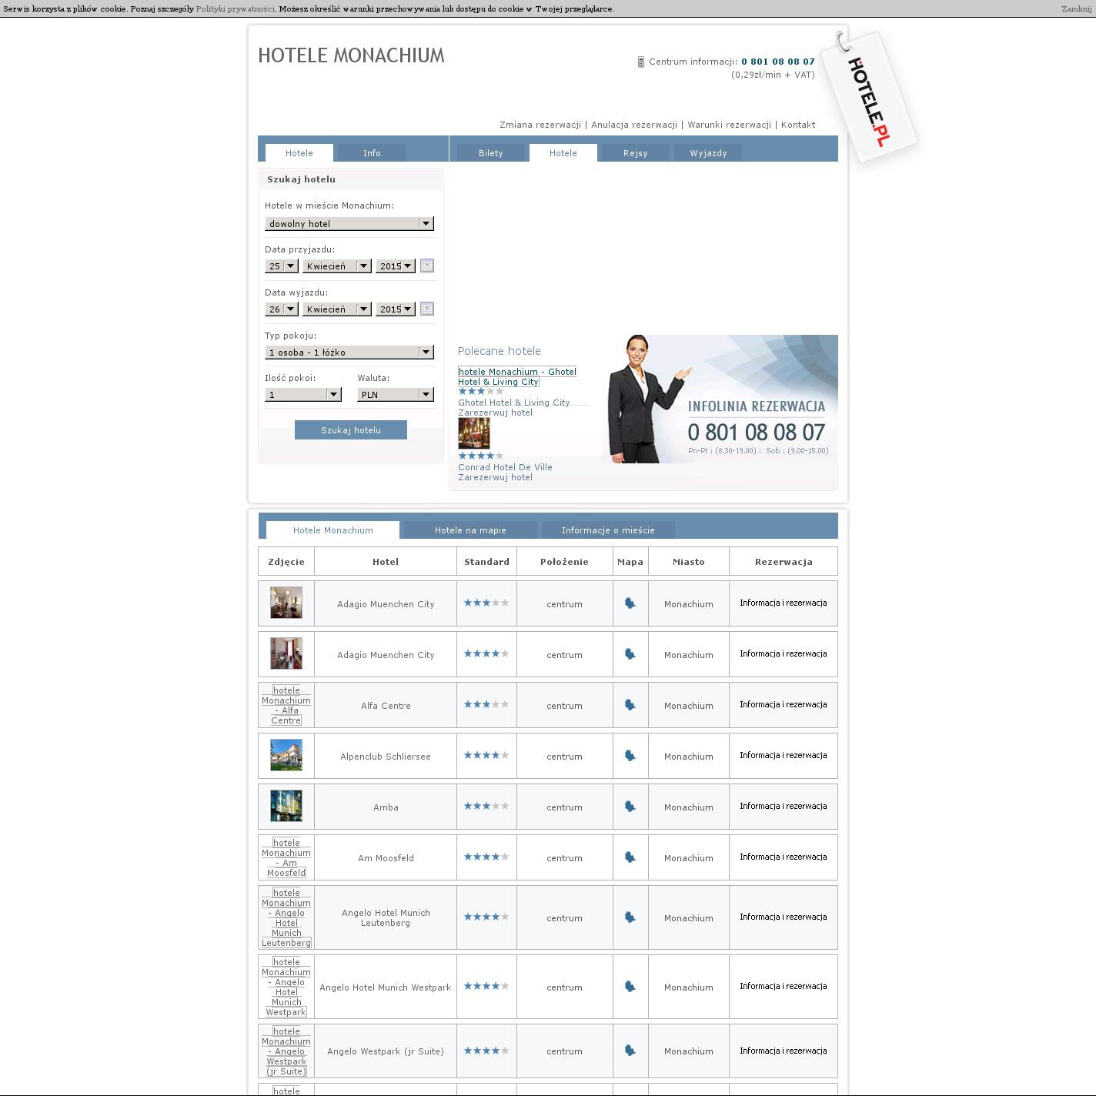Click the Am Moosfeld hotel name
Image resolution: width=1096 pixels, height=1096 pixels.
(x=386, y=857)
